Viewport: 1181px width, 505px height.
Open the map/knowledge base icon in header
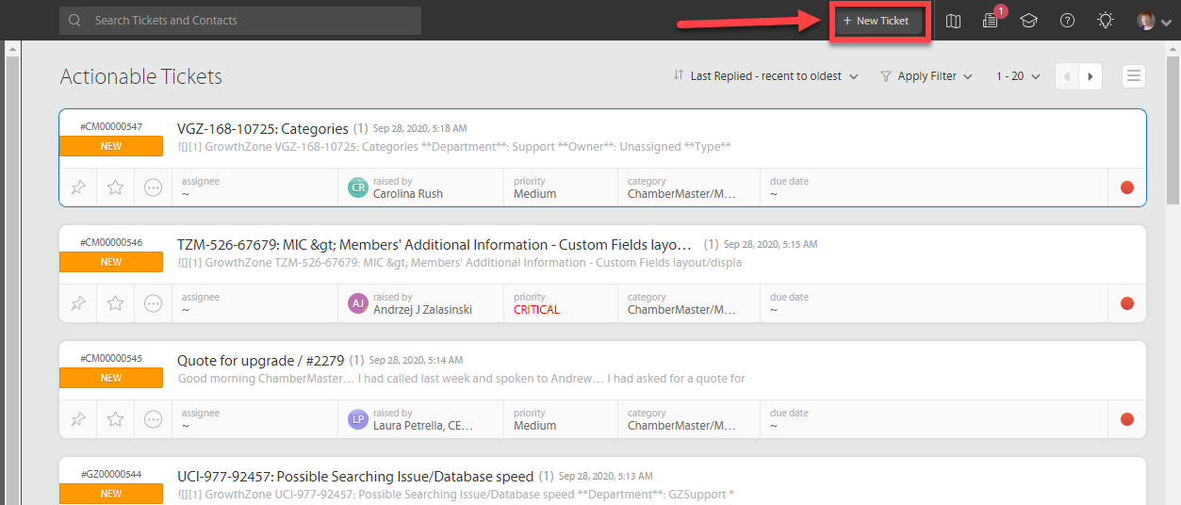[x=953, y=21]
